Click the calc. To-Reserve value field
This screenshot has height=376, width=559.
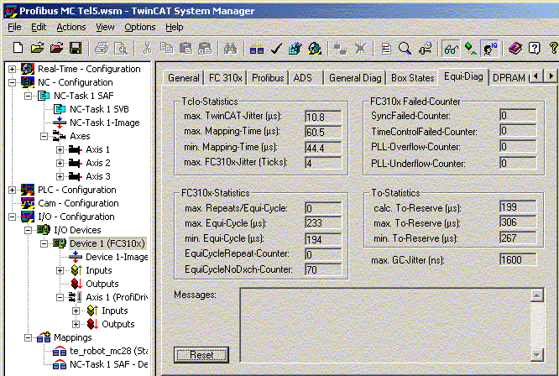tap(518, 207)
